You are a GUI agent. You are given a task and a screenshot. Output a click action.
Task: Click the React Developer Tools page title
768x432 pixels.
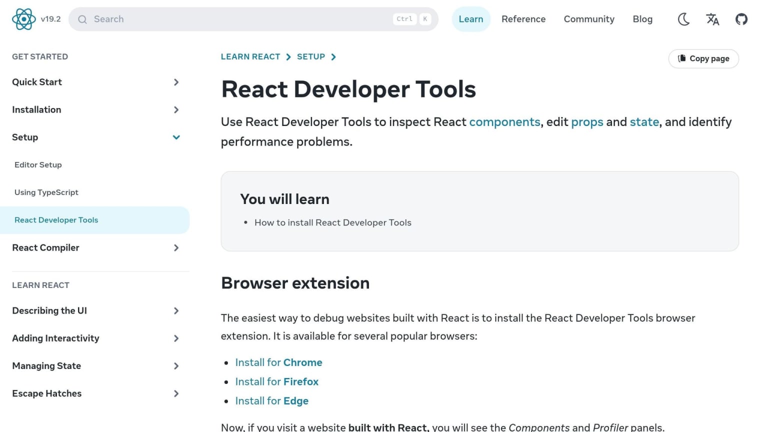(x=348, y=89)
